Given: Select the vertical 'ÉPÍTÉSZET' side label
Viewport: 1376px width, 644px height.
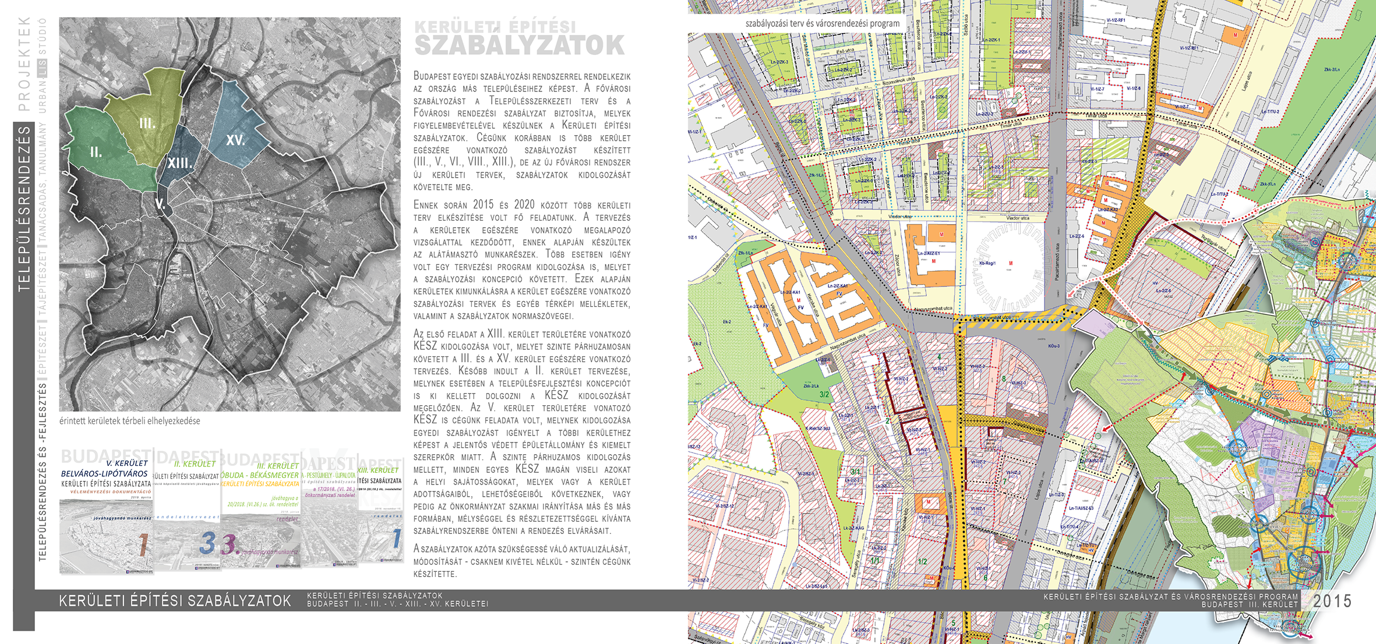Looking at the screenshot, I should pyautogui.click(x=42, y=349).
